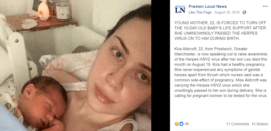The height and width of the screenshot is (131, 271).
Task: Open the Preston Local News page name
Action: [x=207, y=7]
